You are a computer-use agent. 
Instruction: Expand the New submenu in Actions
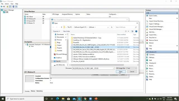[177, 18]
